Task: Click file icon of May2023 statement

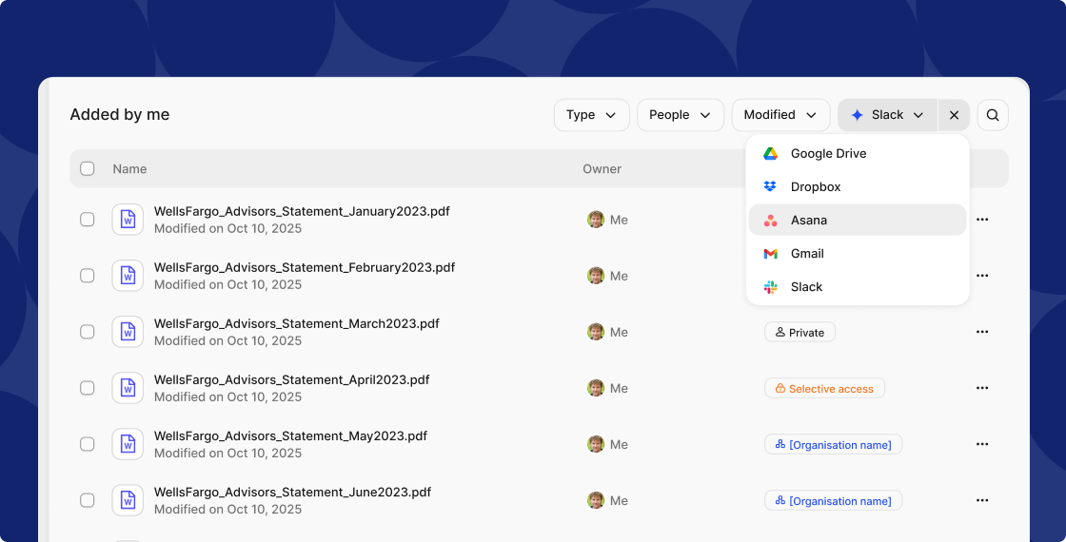Action: [x=128, y=444]
